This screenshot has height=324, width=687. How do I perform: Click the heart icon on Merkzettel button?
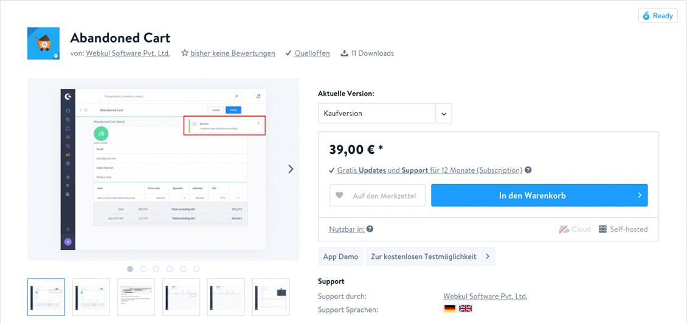tap(340, 196)
